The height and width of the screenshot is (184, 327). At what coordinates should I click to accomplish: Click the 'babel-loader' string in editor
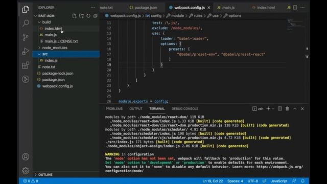(x=192, y=39)
